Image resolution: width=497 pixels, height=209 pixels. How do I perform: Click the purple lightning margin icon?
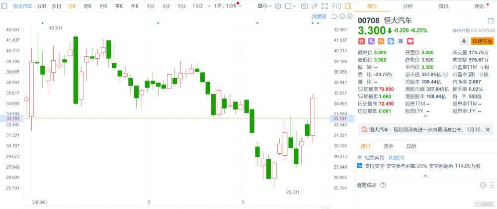click(371, 41)
